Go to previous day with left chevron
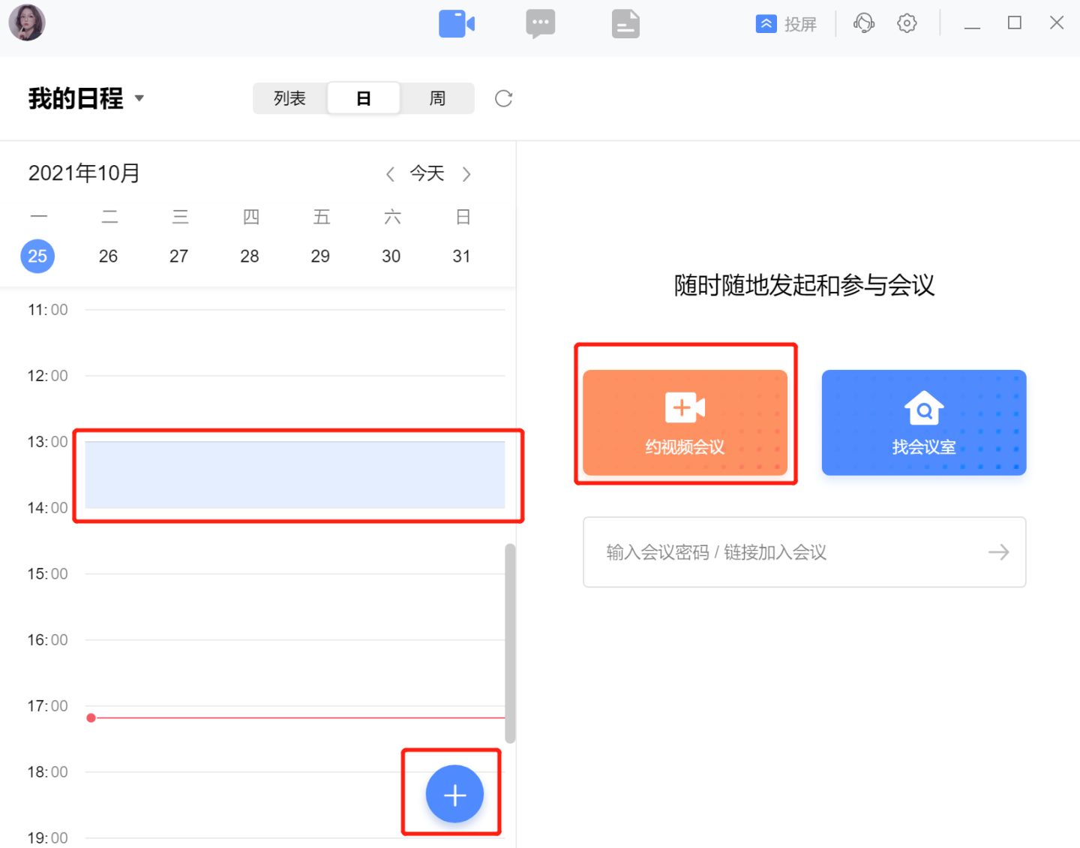Screen dimensions: 1080x848 [390, 173]
